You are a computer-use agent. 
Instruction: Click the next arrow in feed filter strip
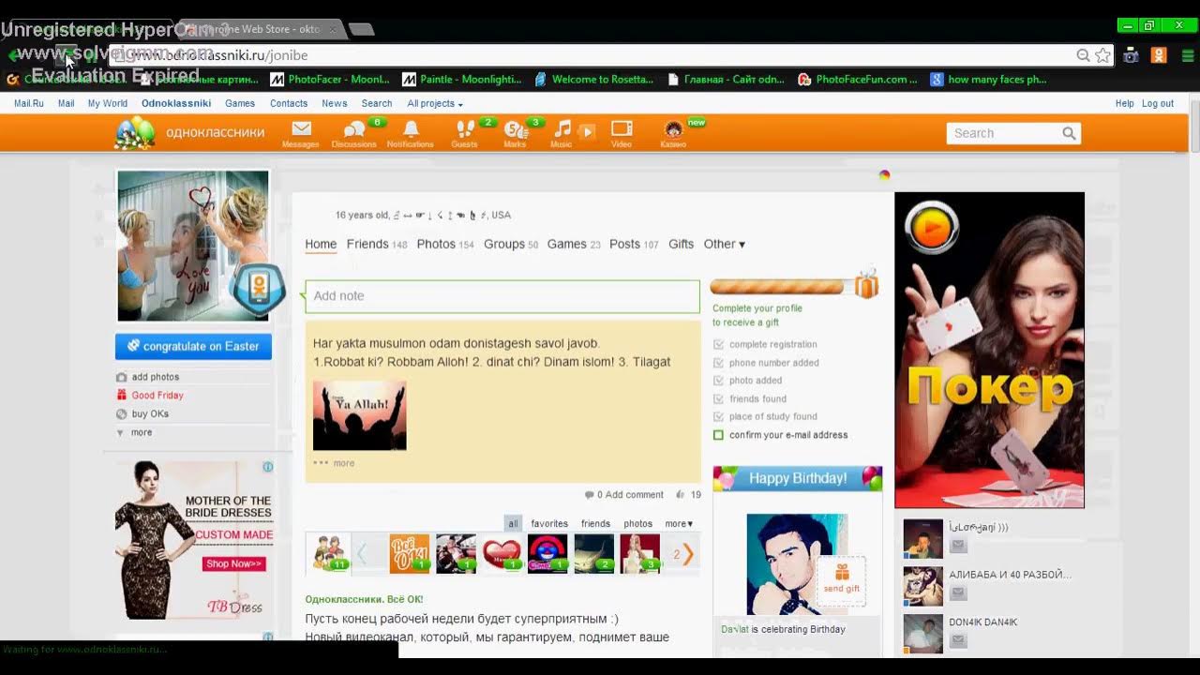point(687,554)
